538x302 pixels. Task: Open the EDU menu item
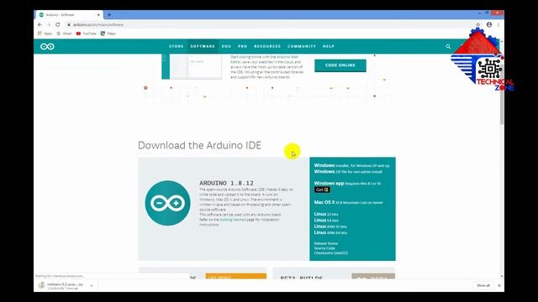pyautogui.click(x=226, y=46)
